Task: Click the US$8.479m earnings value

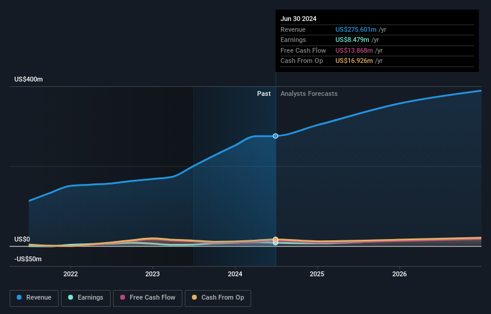Action: [352, 40]
